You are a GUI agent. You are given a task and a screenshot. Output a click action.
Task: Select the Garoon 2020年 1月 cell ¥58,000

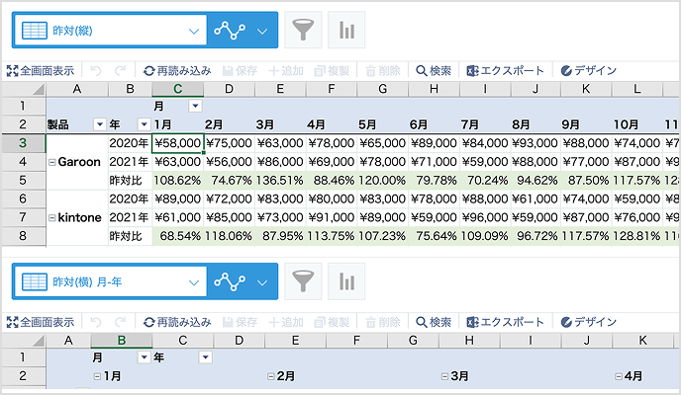[x=178, y=143]
